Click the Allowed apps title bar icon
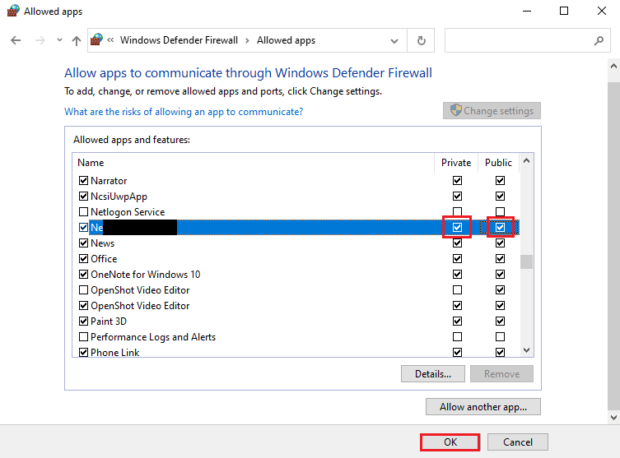Image resolution: width=620 pixels, height=458 pixels. click(13, 11)
